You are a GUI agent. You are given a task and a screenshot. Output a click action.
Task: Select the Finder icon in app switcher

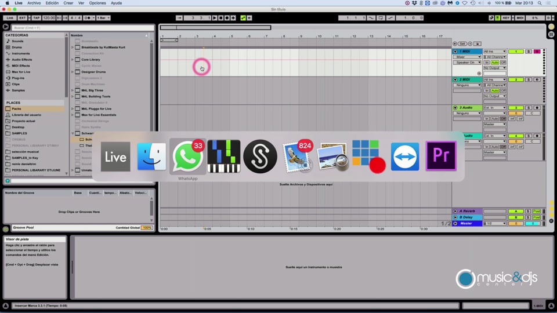(151, 156)
